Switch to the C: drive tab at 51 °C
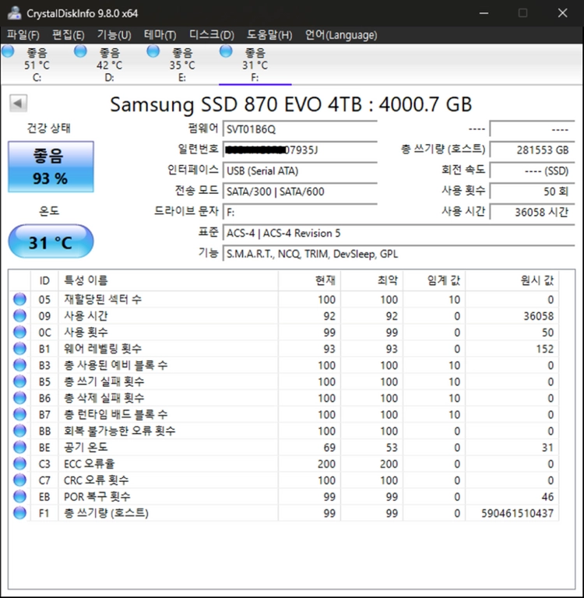Screen dimensions: 584x598 point(37,64)
